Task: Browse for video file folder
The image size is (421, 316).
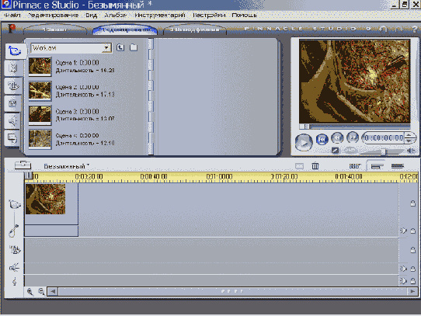Action: [134, 48]
